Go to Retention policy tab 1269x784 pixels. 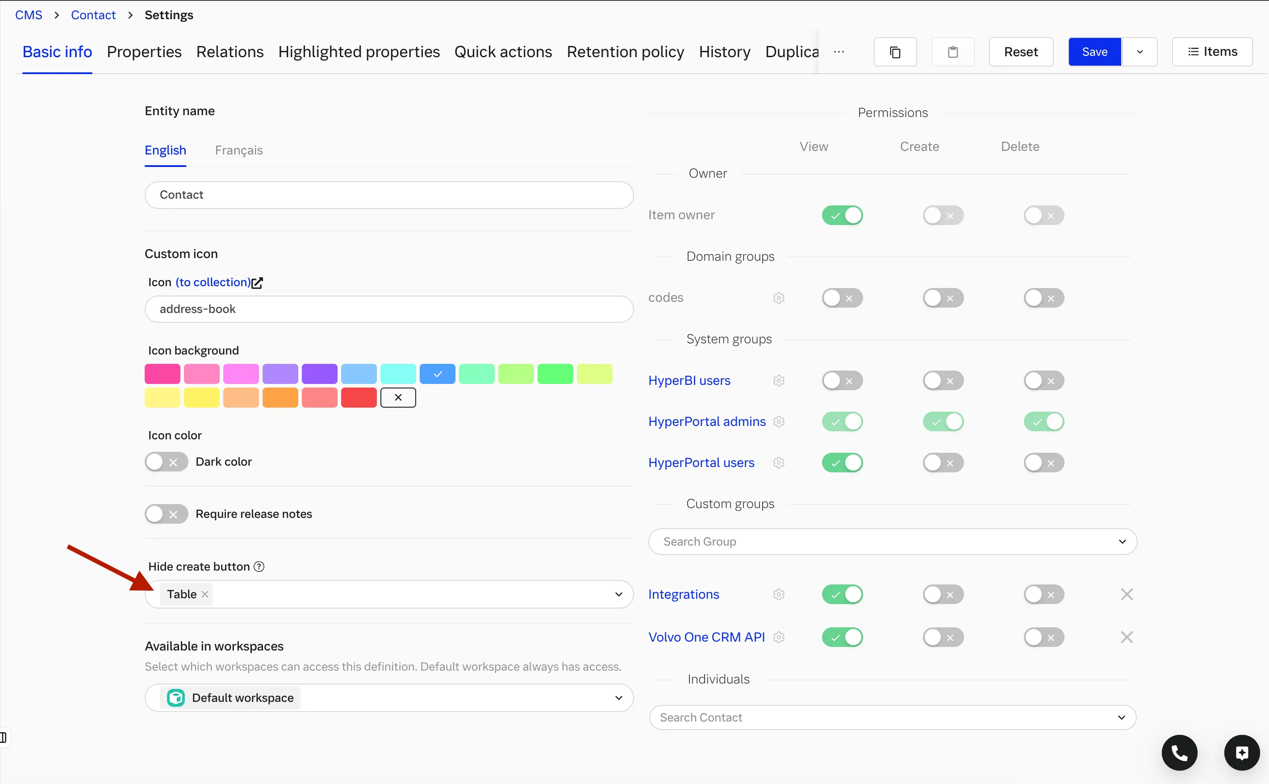point(626,52)
